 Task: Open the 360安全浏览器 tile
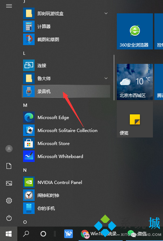pyautogui.click(x=135, y=31)
